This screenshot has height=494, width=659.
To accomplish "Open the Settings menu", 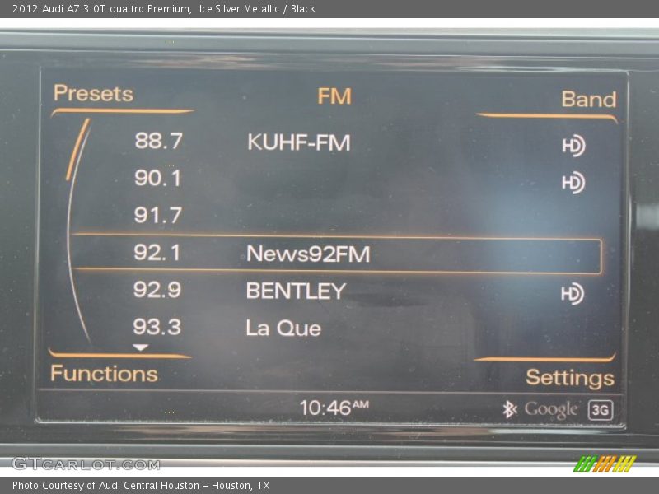I will 570,378.
